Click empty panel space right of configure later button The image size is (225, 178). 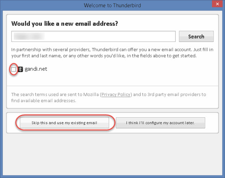[x=211, y=123]
